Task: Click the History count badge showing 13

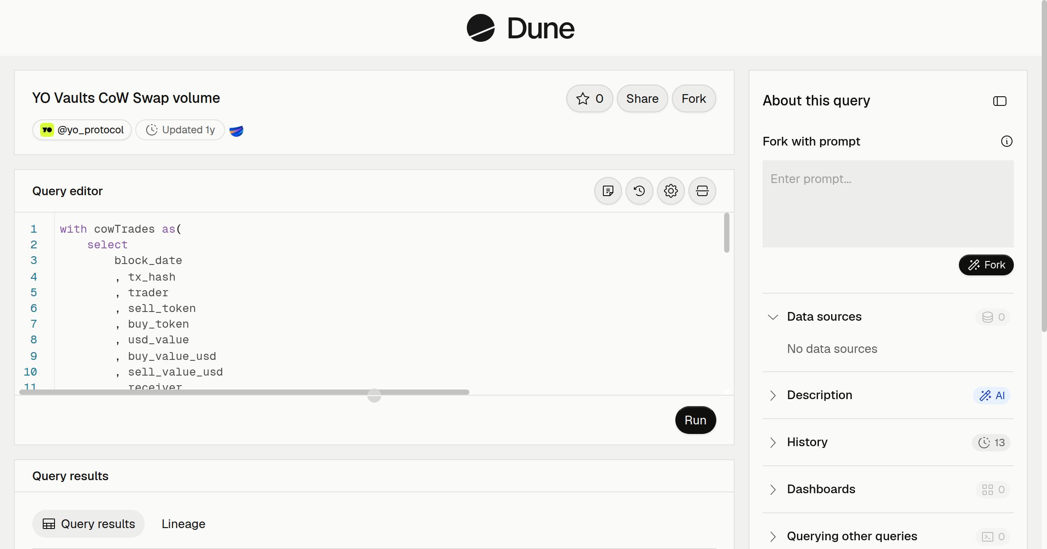Action: [991, 442]
